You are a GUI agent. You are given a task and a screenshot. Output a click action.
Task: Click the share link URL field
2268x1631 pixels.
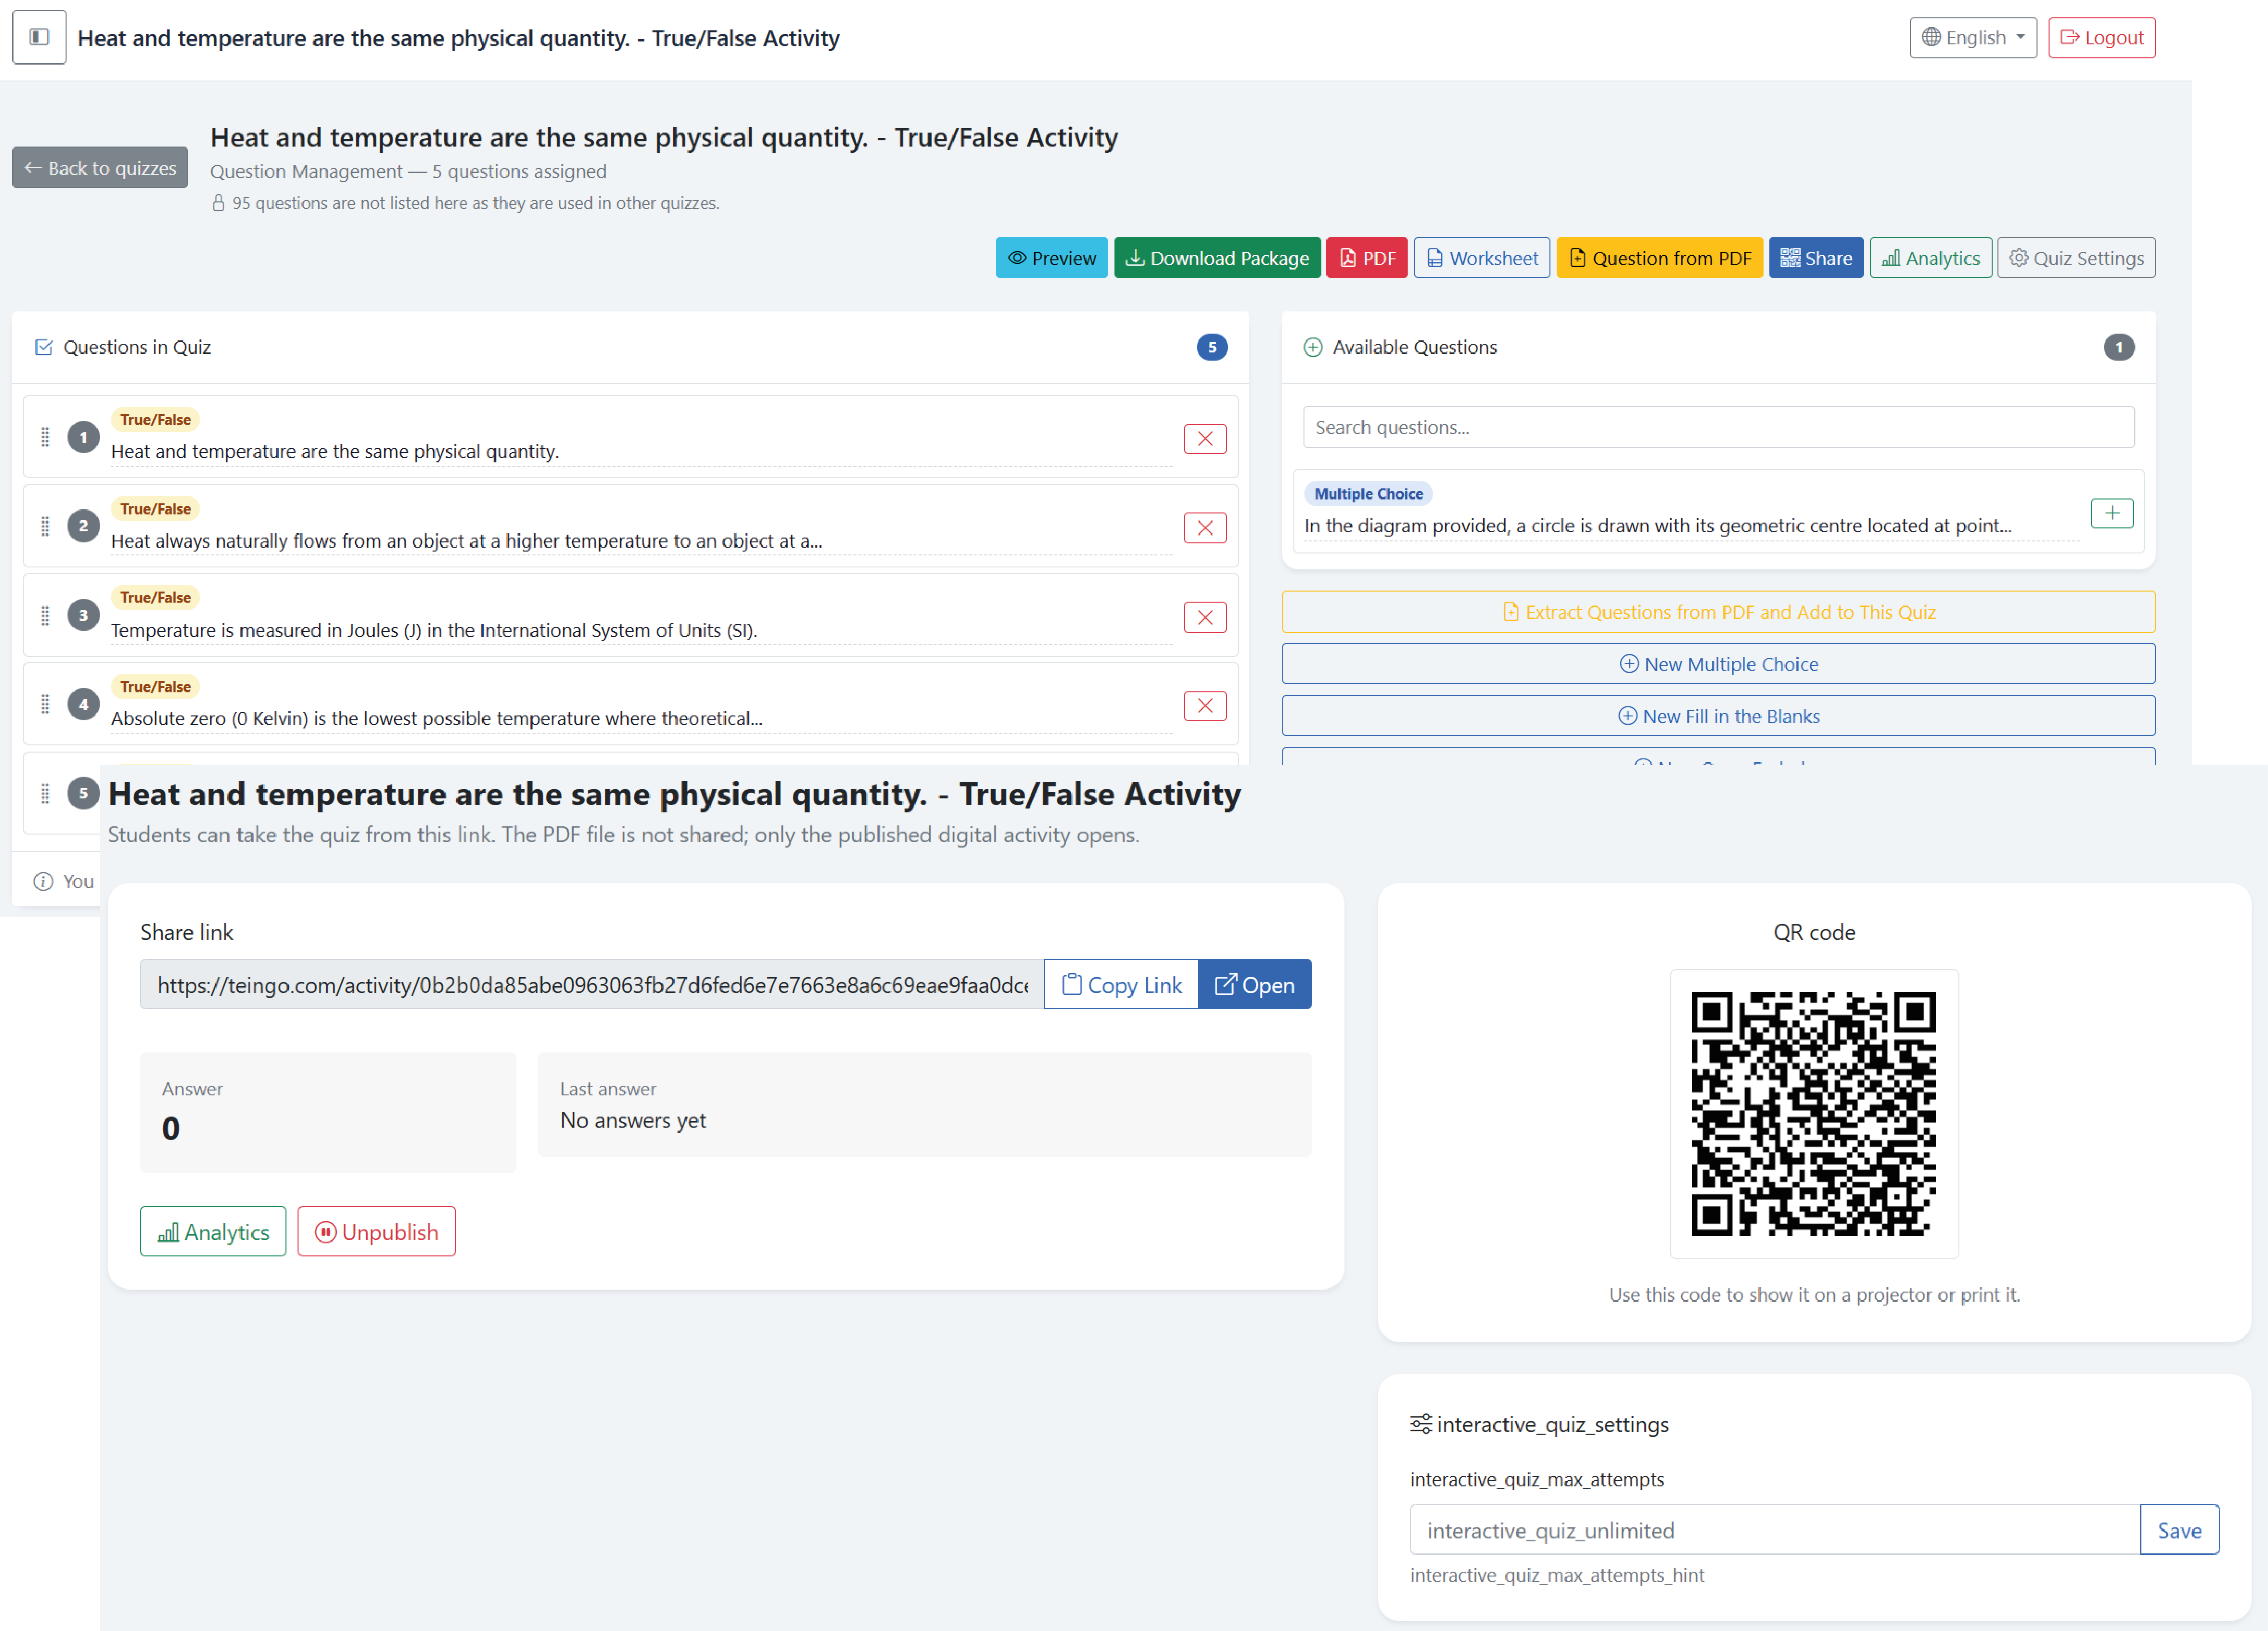(x=592, y=985)
